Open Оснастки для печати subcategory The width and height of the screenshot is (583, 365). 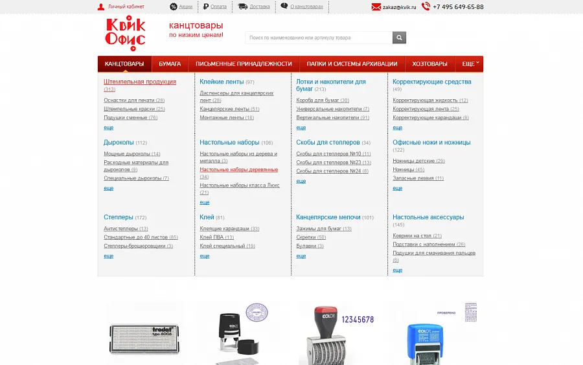[x=134, y=100]
